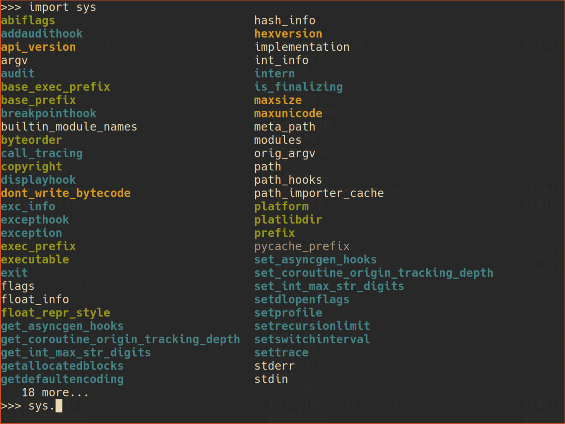Click meta_path completion

point(285,127)
